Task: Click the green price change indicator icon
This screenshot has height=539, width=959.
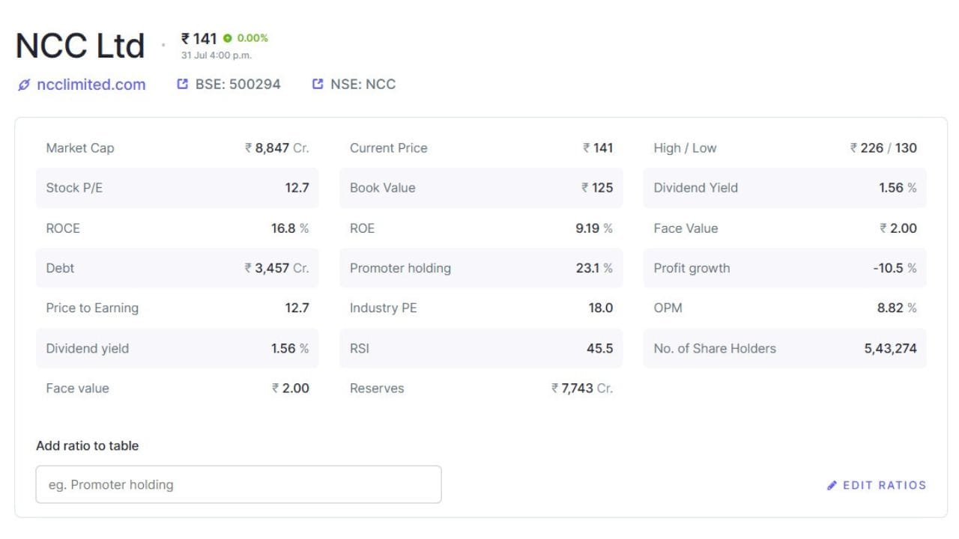Action: tap(228, 38)
